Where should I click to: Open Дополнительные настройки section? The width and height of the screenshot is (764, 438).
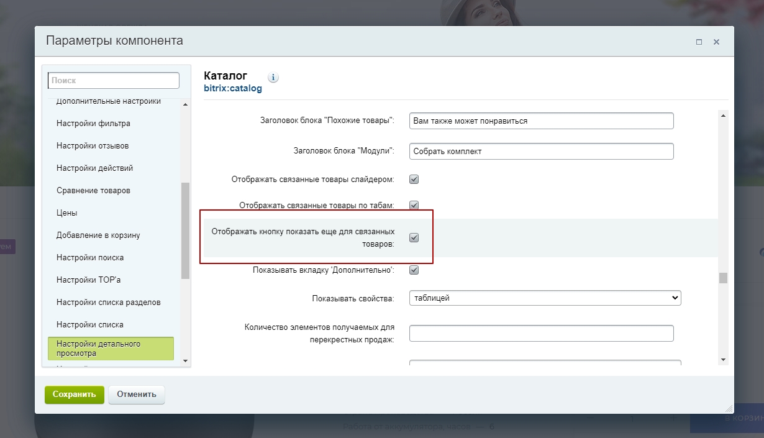(x=109, y=101)
